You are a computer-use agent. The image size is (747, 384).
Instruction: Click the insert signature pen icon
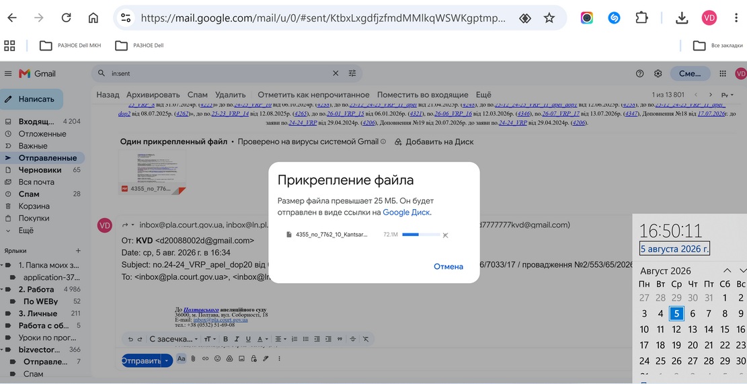tap(266, 358)
